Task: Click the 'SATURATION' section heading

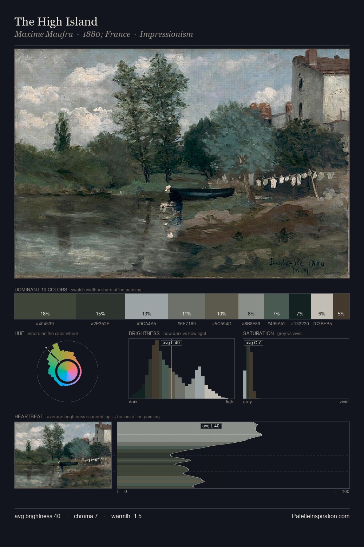Action: 258,334
